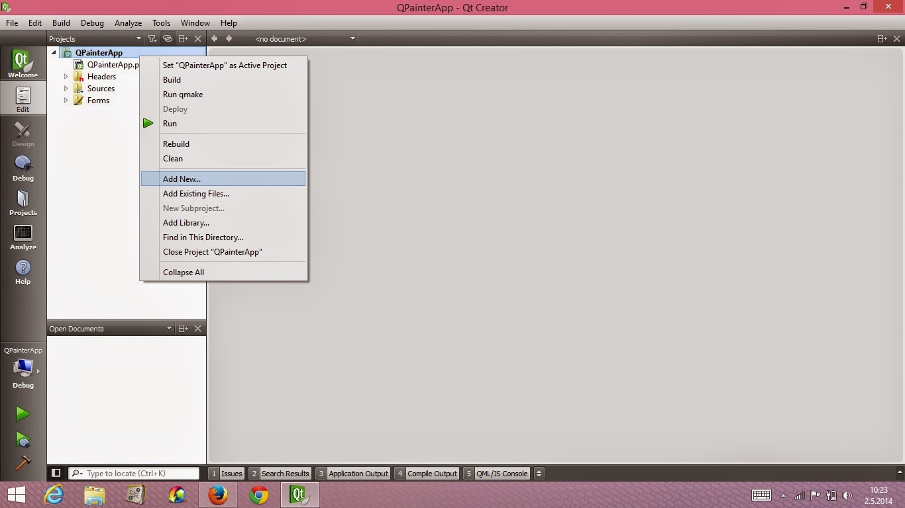This screenshot has height=508, width=905.
Task: Open the filter tree icon in Projects panel
Action: [152, 38]
